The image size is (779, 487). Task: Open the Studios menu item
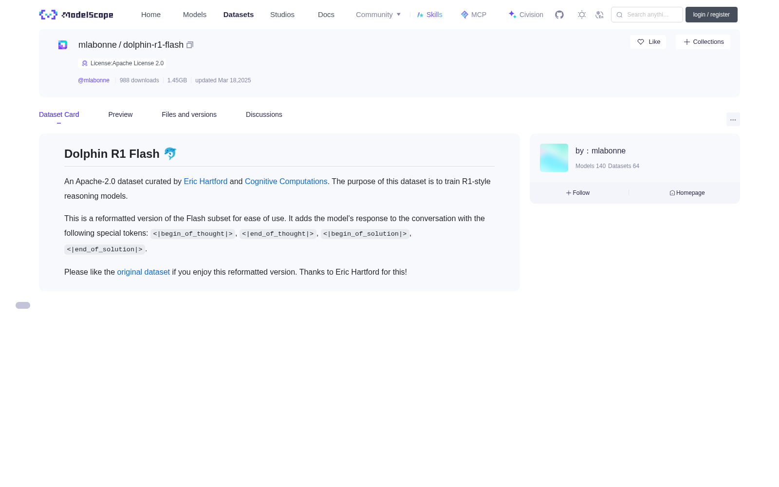tap(282, 15)
